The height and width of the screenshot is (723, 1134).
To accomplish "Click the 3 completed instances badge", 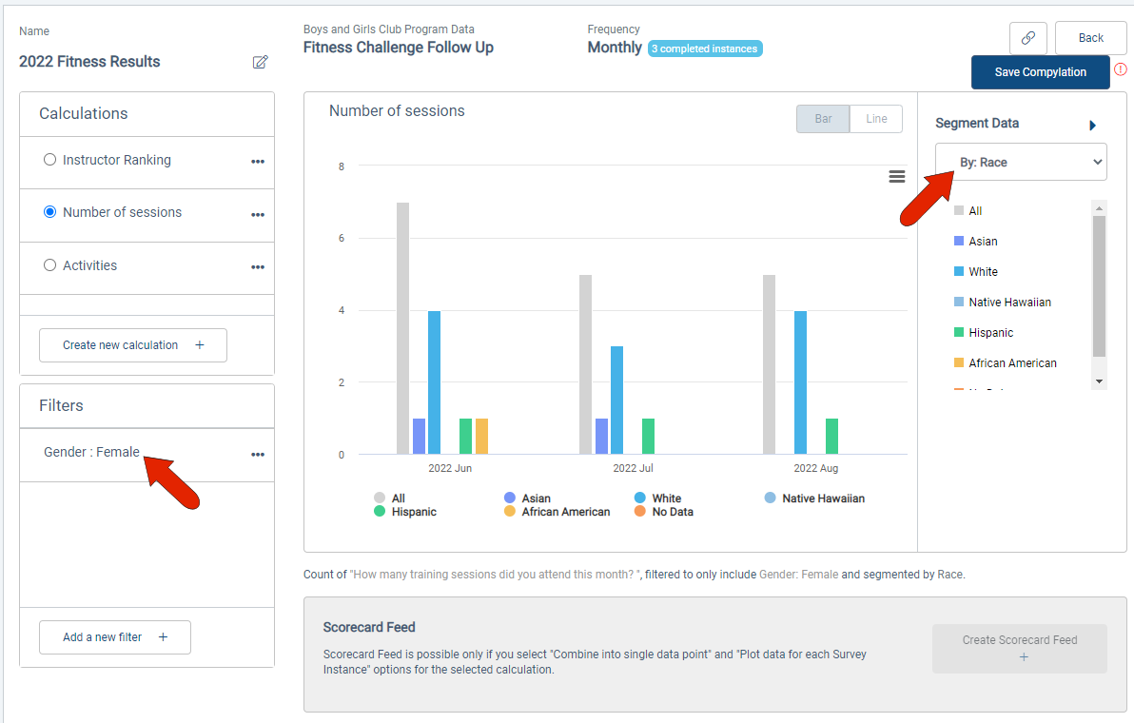I will tap(704, 49).
